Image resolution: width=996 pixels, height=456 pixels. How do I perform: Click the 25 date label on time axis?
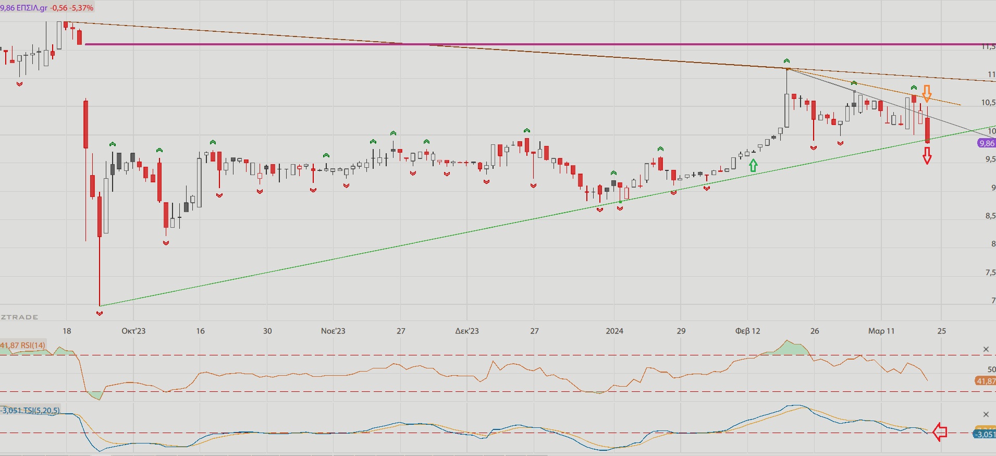(941, 331)
